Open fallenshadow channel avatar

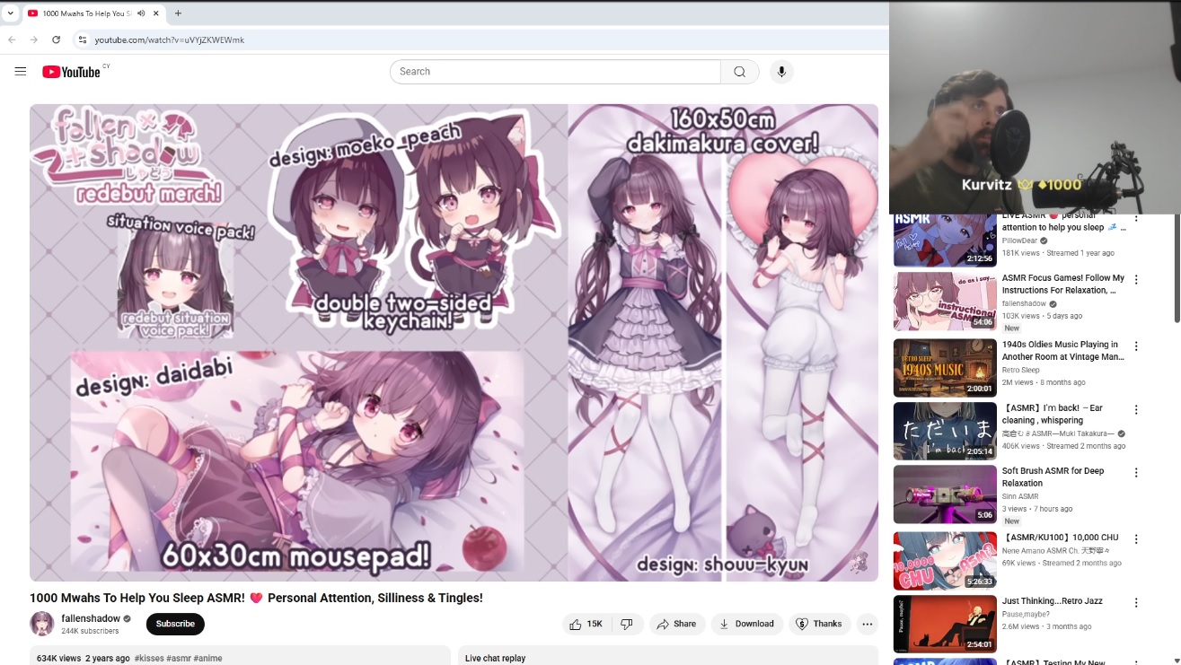point(42,624)
